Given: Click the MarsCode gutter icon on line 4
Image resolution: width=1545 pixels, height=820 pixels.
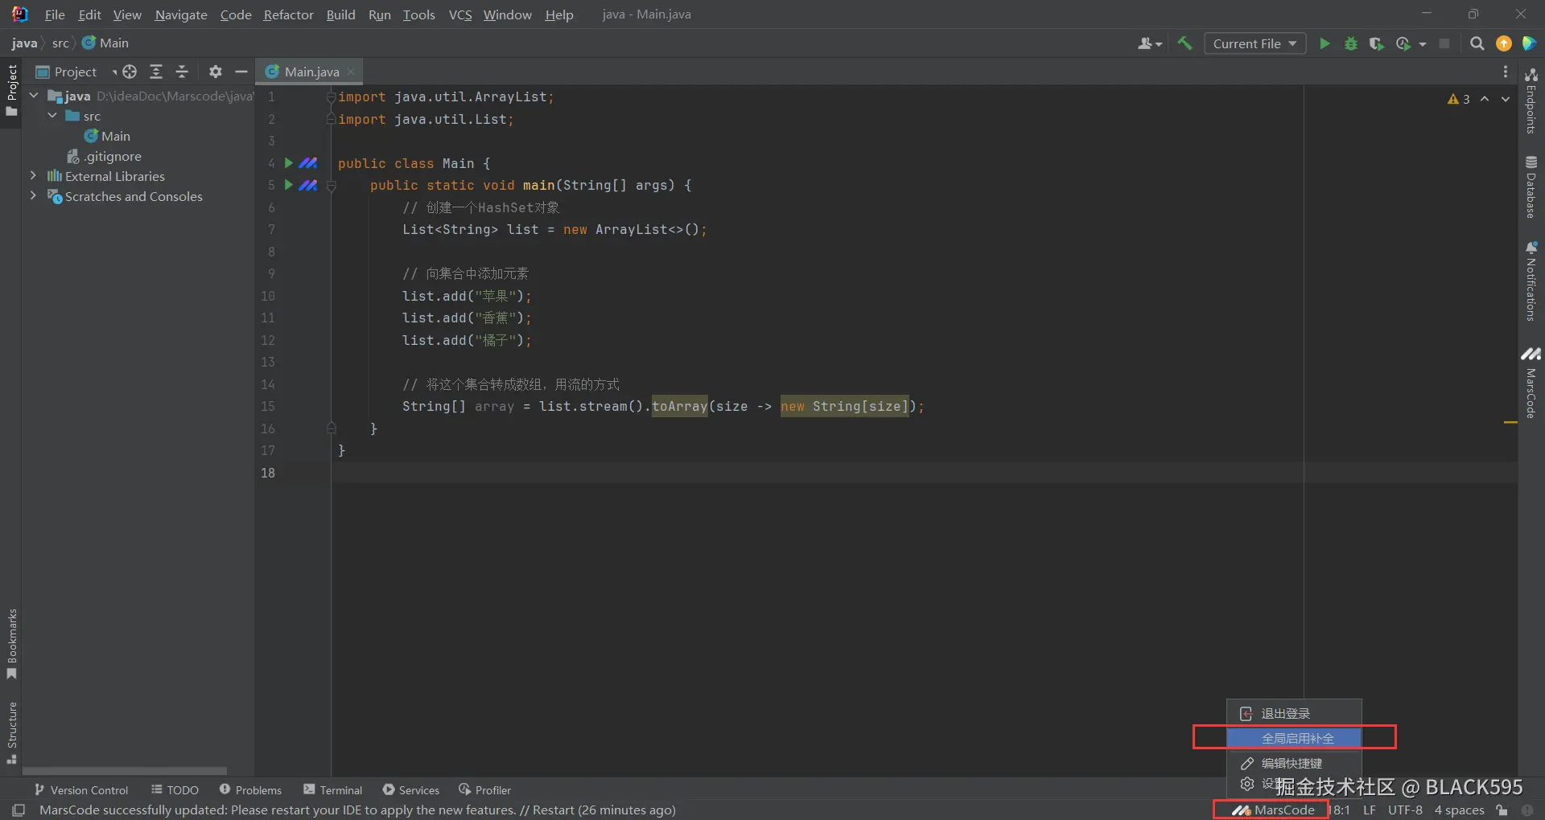Looking at the screenshot, I should point(308,163).
